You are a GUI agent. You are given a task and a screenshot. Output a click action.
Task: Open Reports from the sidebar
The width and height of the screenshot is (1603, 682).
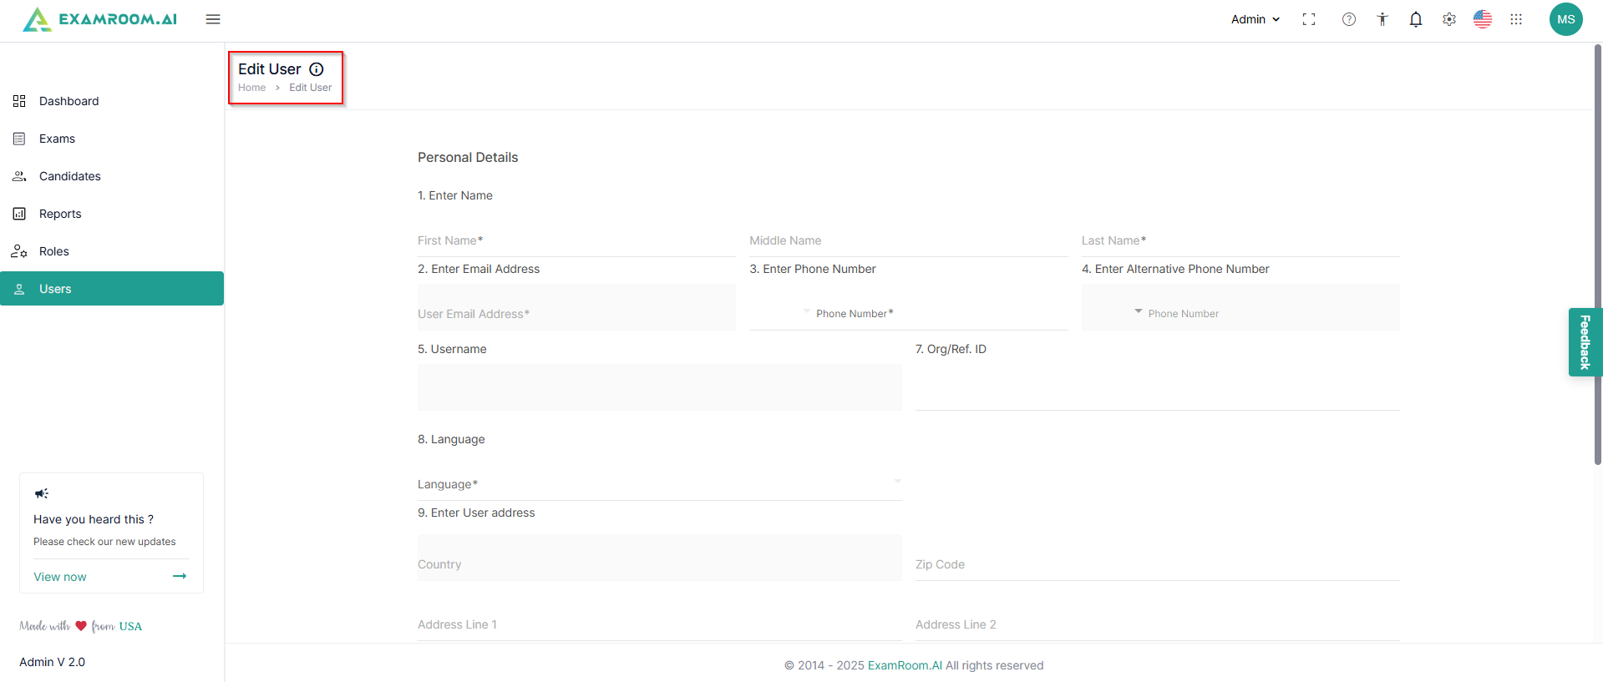pyautogui.click(x=60, y=214)
